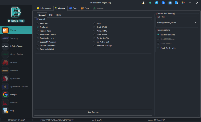The image size is (201, 122).
Task: Click the translate language icon
Action: tap(177, 3)
